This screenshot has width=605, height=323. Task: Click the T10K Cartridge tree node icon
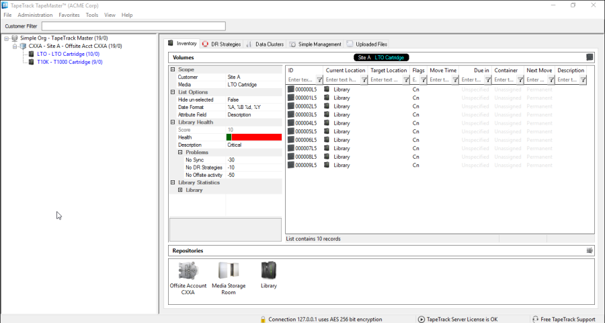tap(31, 62)
